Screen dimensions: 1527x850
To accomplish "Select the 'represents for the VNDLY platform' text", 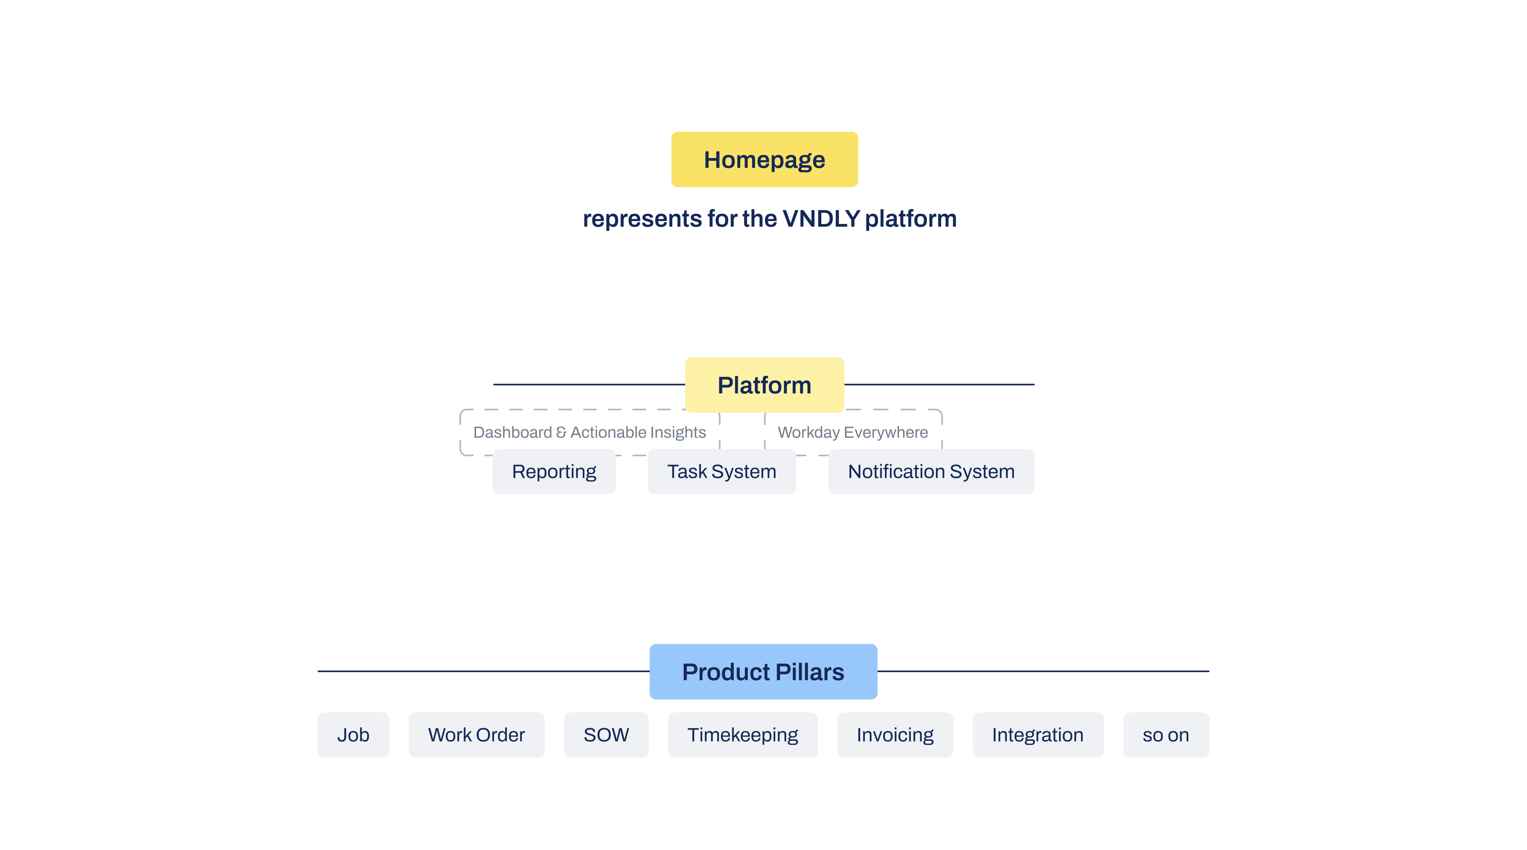I will coord(769,219).
